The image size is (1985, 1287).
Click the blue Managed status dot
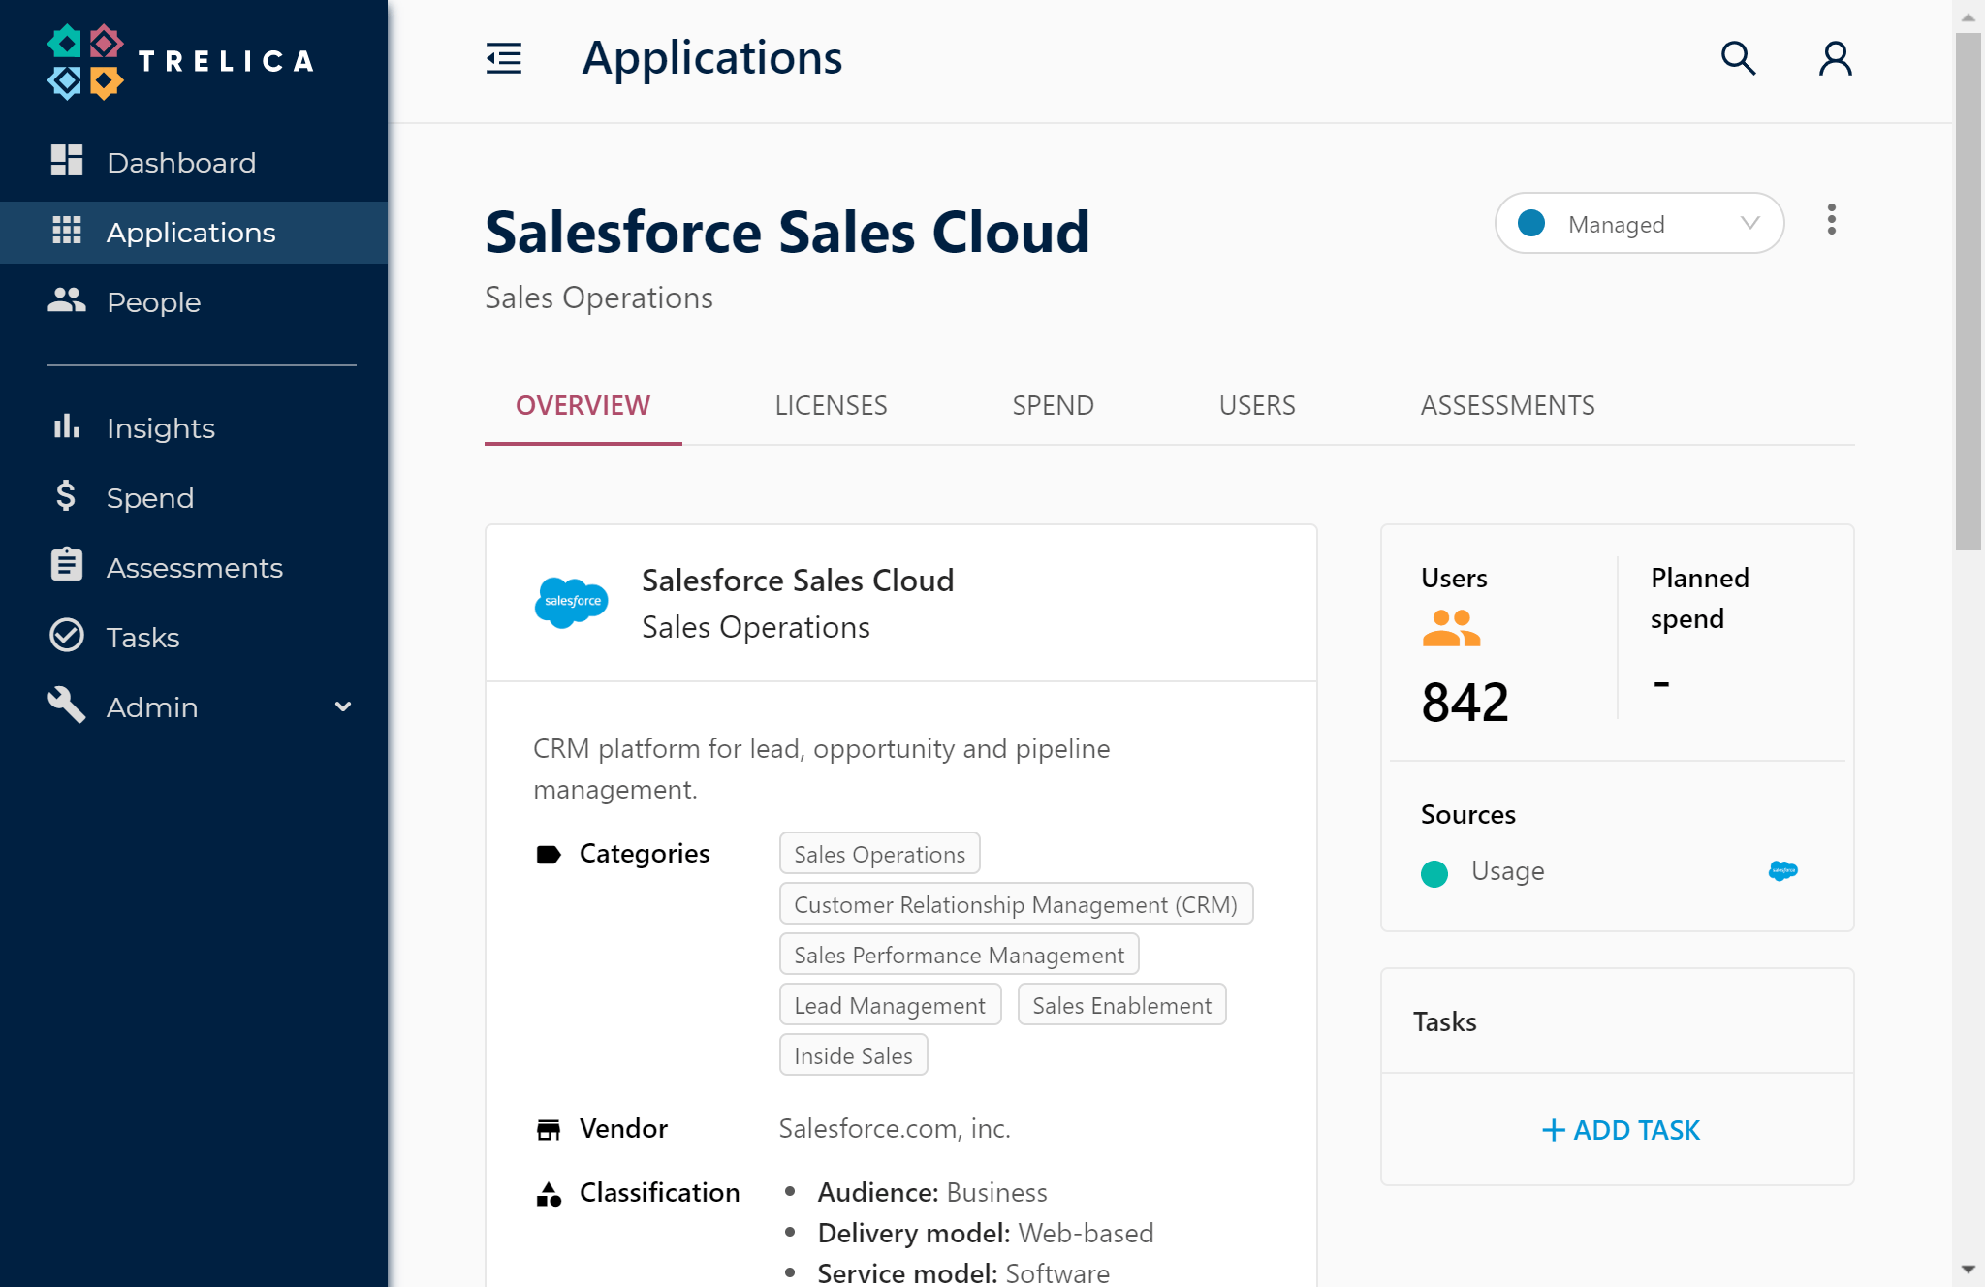(x=1531, y=224)
